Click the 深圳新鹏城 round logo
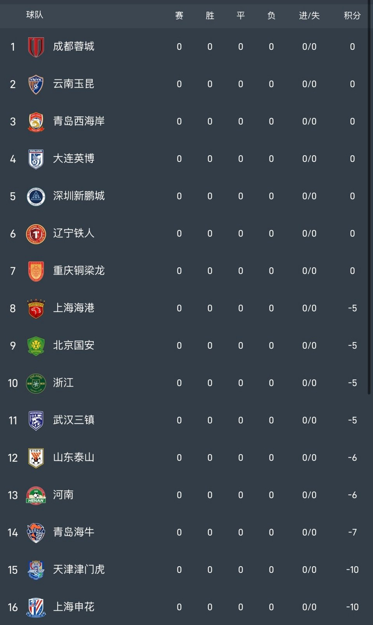Viewport: 373px width, 625px height. [36, 196]
